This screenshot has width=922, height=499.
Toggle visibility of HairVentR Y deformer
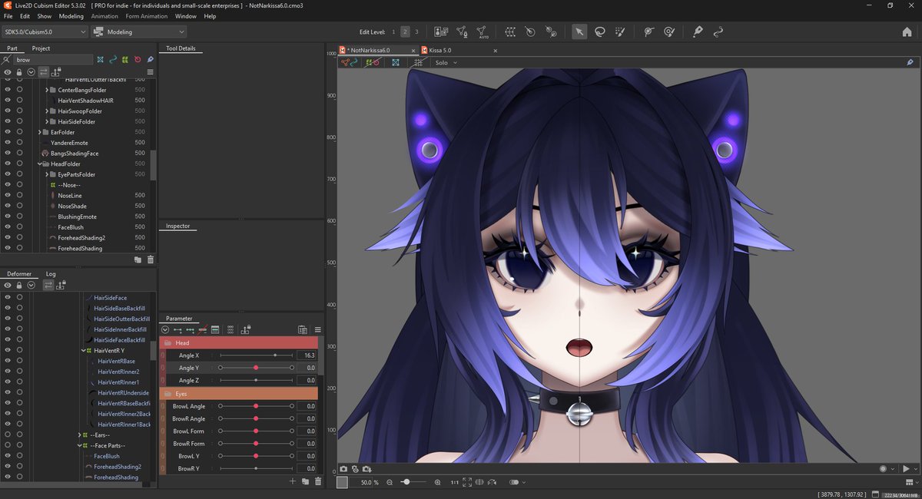pos(8,350)
